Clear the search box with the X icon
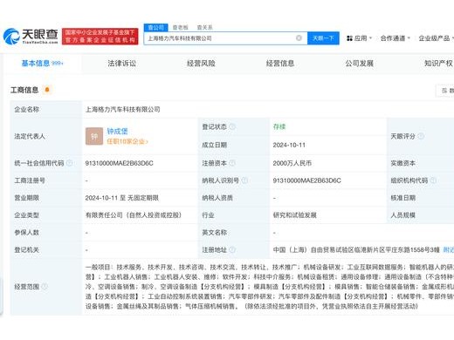 [x=299, y=38]
